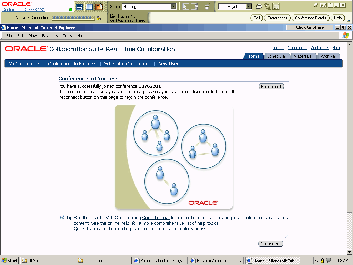Switch to UI Portfolio taskbar window
The image size is (353, 265).
click(x=104, y=261)
